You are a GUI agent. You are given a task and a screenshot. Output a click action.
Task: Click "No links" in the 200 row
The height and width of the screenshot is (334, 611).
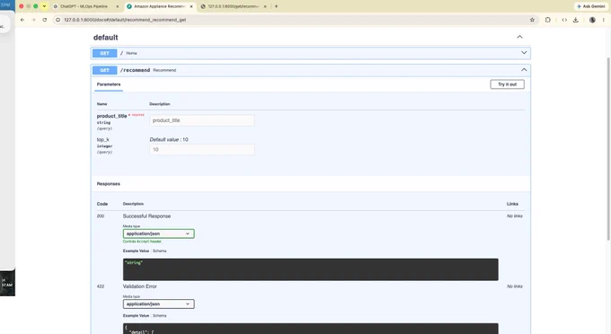coord(515,216)
